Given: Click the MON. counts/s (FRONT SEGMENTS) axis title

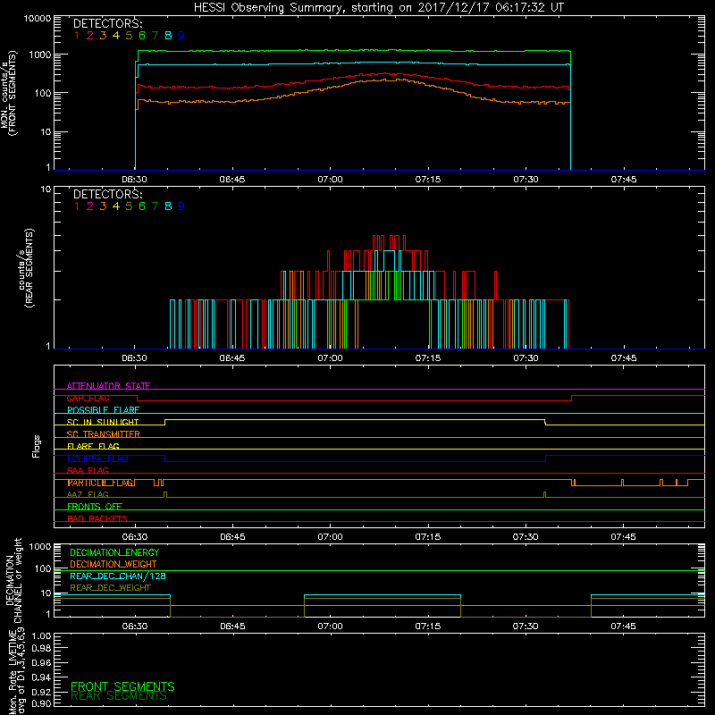Looking at the screenshot, I should (9, 94).
